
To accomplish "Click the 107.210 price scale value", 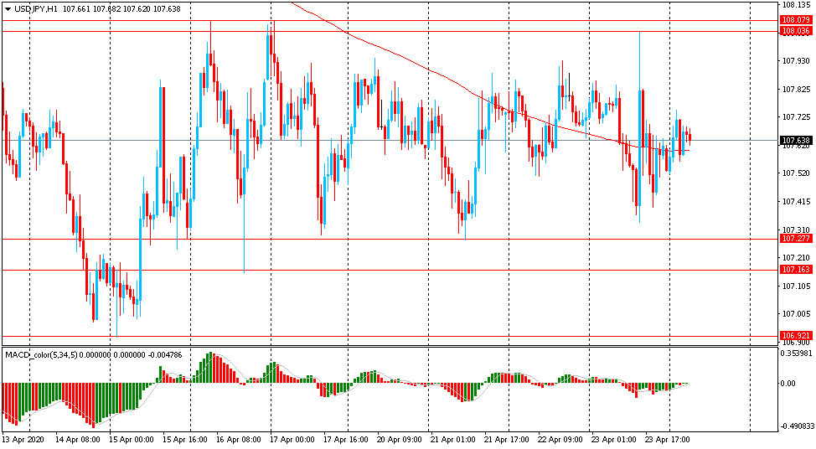I will (796, 257).
